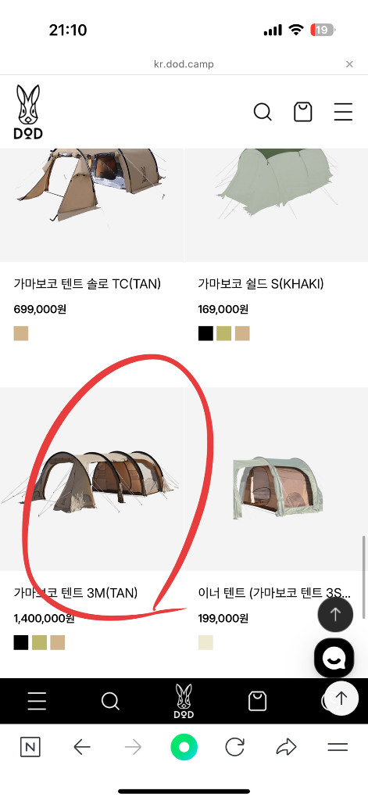Tap the search icon in the black bottom bar
The width and height of the screenshot is (368, 801).
[x=110, y=701]
